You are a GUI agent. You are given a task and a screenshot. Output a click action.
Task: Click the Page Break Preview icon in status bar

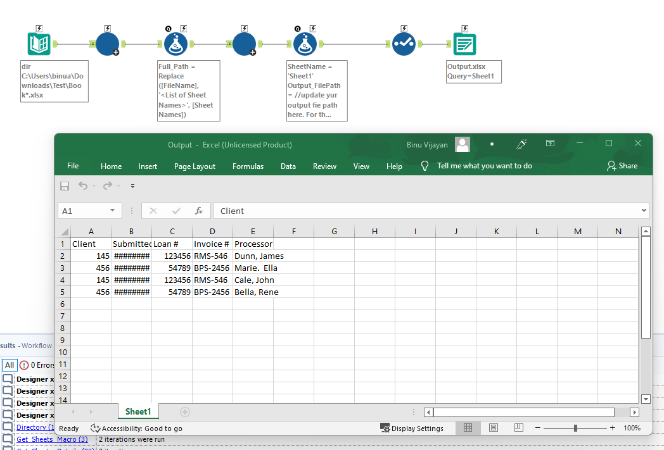[518, 428]
